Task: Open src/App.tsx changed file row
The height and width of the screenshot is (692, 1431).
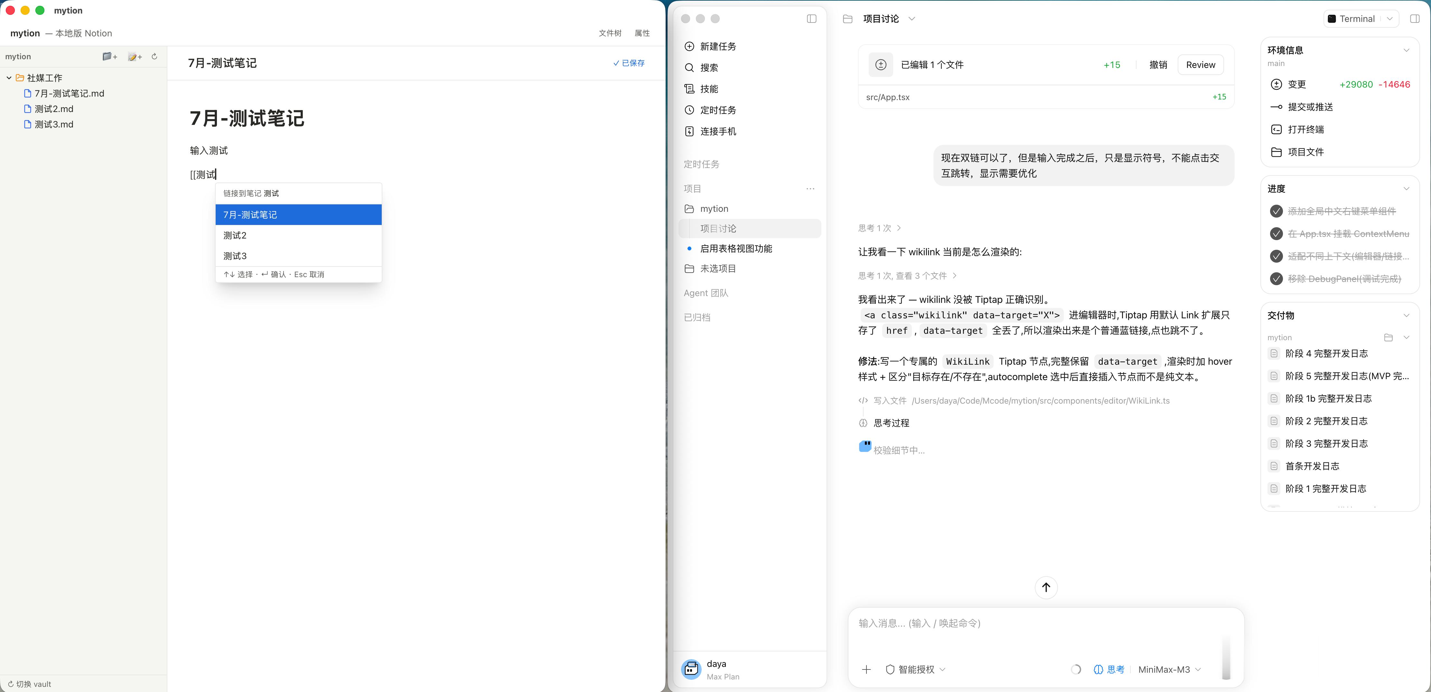Action: pyautogui.click(x=1046, y=97)
